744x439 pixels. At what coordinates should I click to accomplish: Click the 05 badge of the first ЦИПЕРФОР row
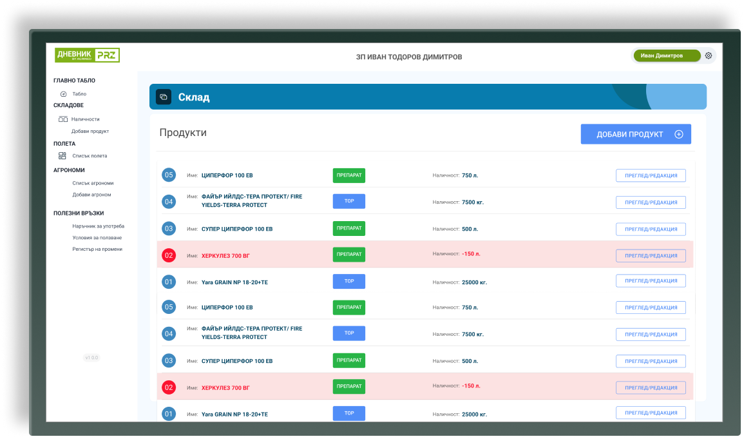[168, 175]
